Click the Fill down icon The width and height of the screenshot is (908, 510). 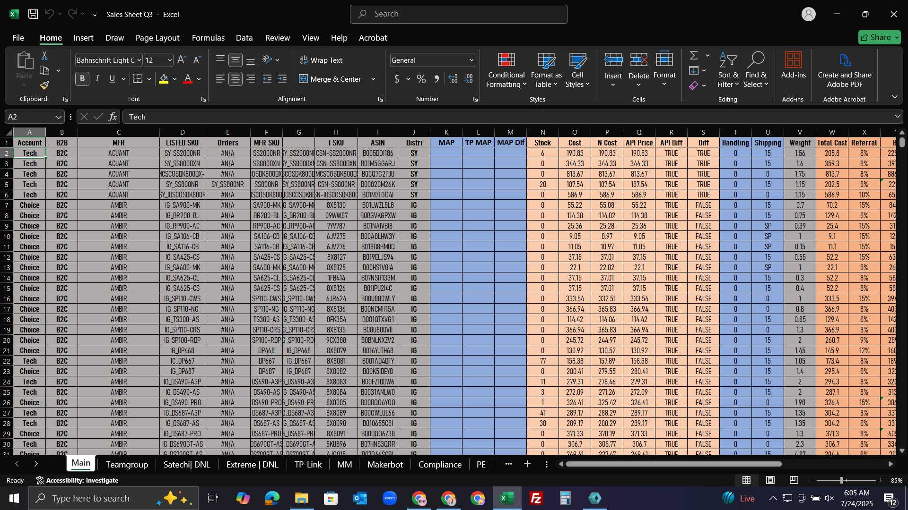click(x=694, y=71)
